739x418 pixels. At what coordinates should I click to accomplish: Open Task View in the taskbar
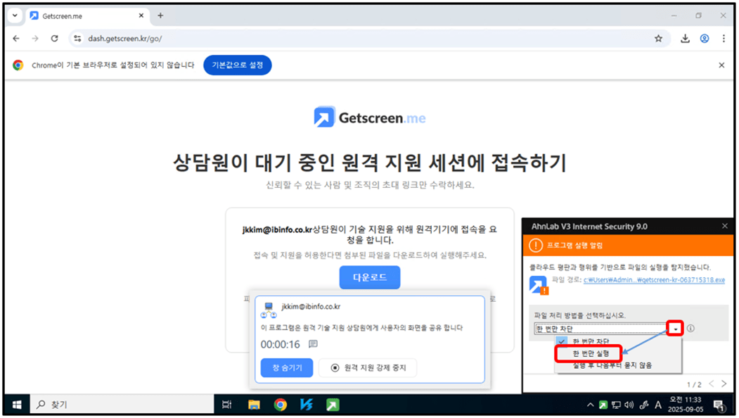[x=226, y=405]
